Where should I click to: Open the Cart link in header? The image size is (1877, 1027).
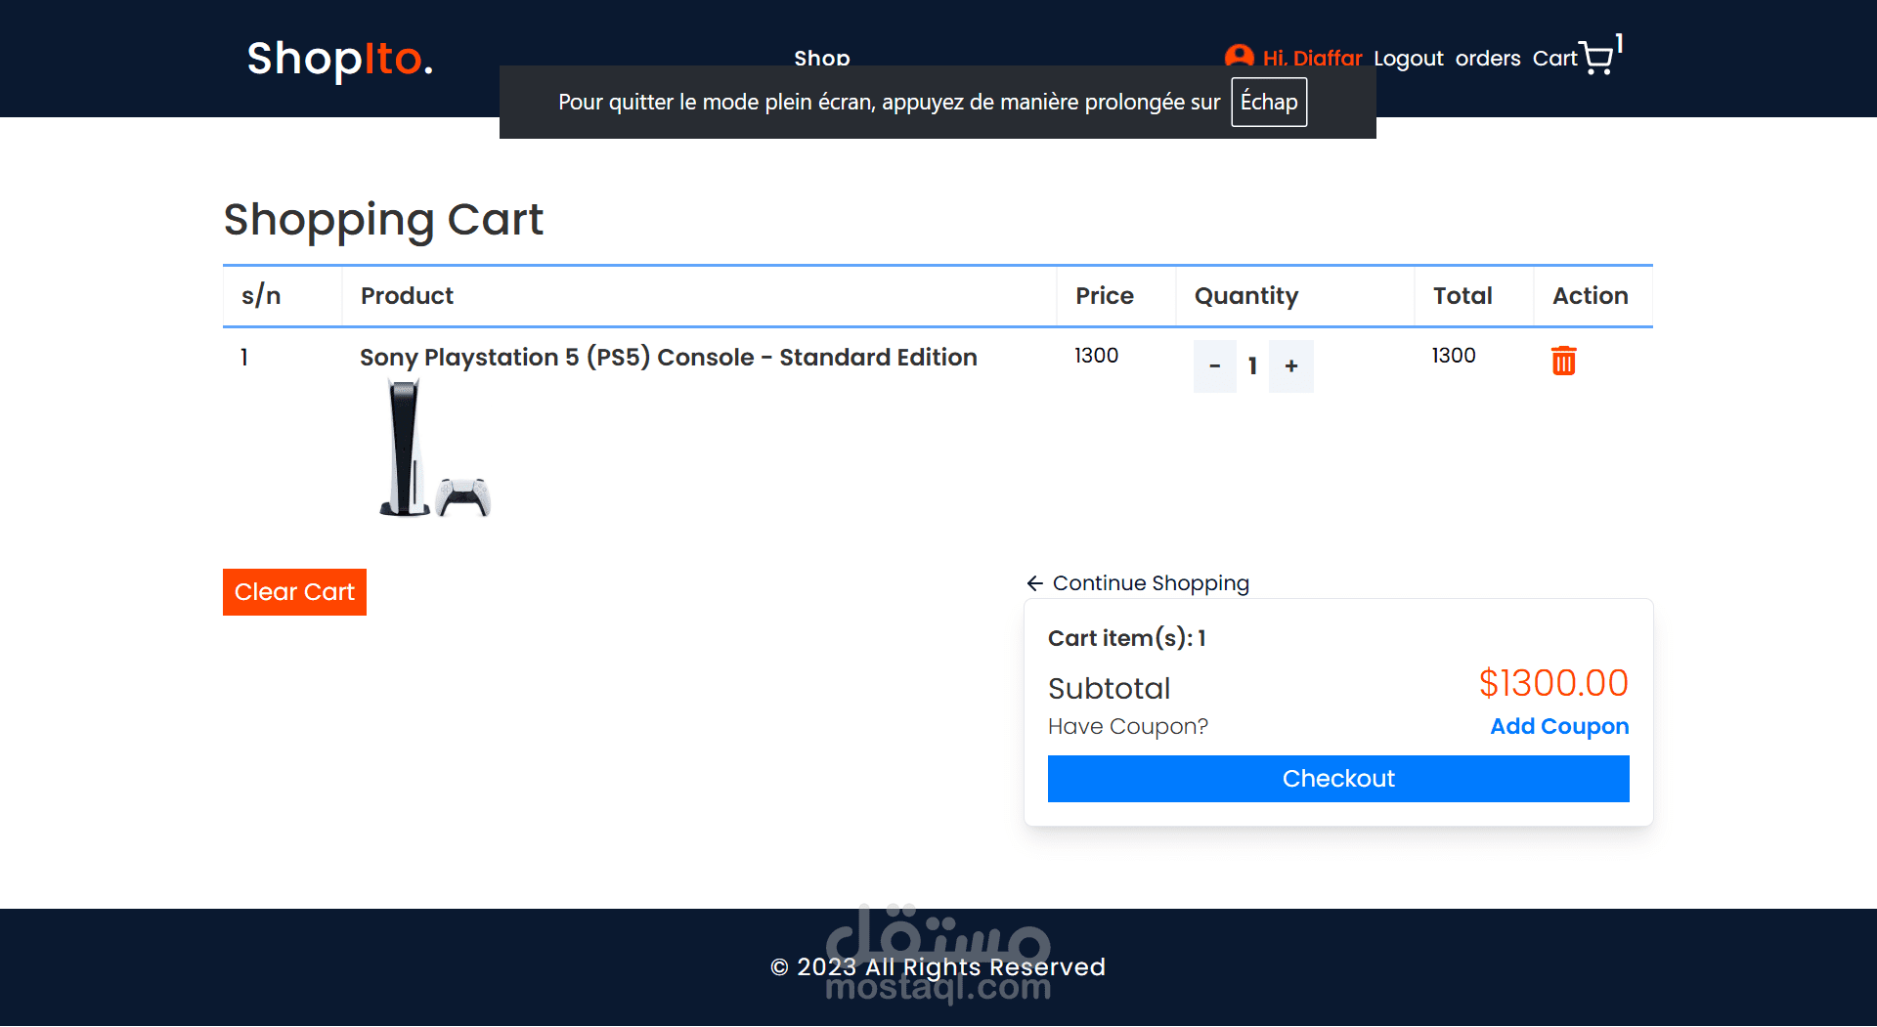pos(1554,59)
